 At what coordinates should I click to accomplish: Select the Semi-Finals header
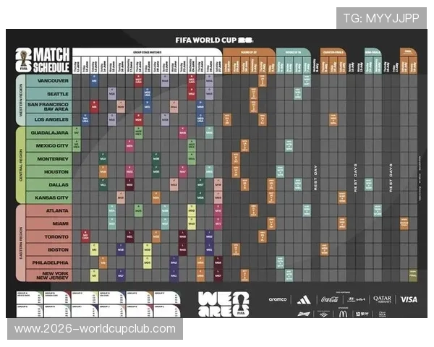tap(373, 52)
